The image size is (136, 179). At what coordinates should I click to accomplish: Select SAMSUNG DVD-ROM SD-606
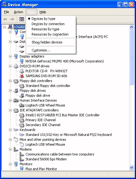[46, 76]
